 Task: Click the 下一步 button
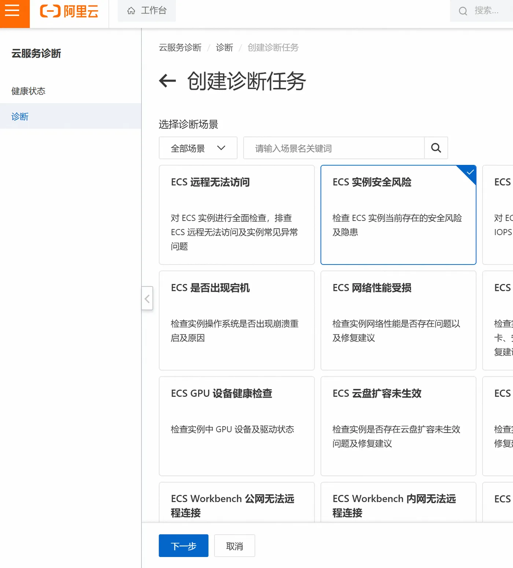pos(184,546)
